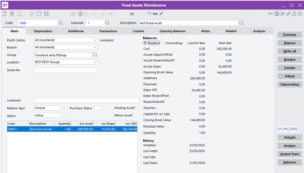The width and height of the screenshot is (304, 173).
Task: Search by Code magnifier icon
Action: click(60, 23)
